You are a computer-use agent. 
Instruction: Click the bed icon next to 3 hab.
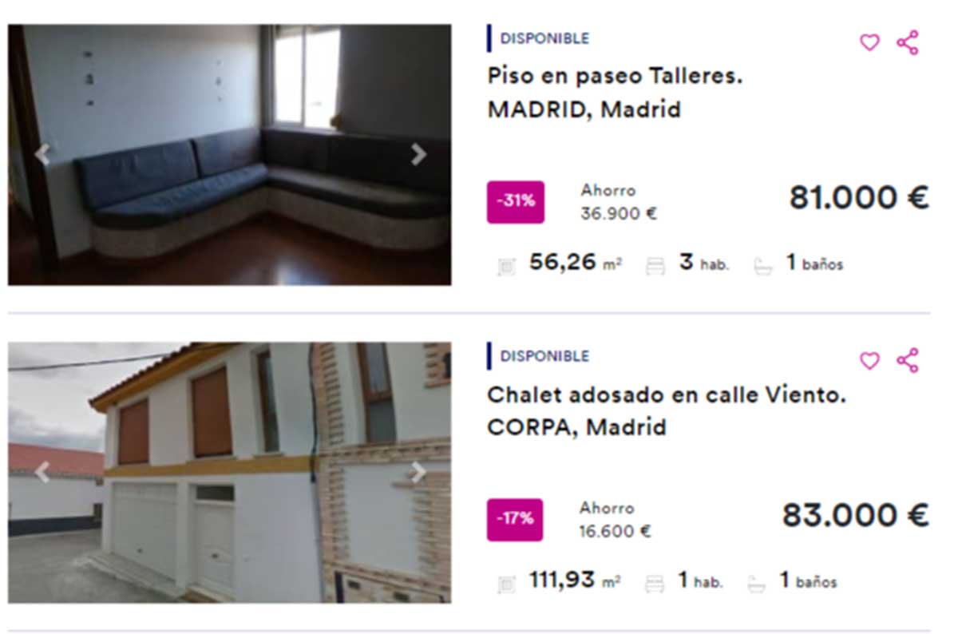(x=655, y=266)
